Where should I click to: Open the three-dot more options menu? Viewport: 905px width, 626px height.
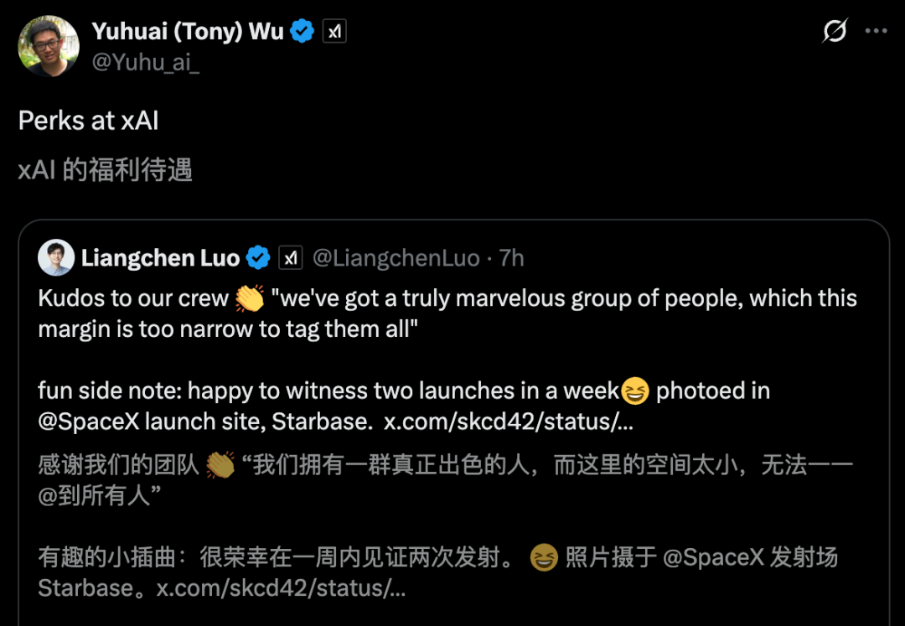(876, 31)
